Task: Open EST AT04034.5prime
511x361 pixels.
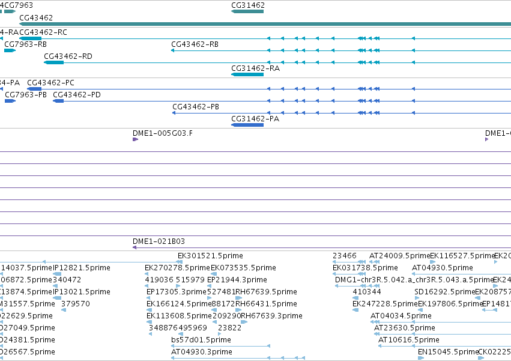Action: (x=401, y=316)
